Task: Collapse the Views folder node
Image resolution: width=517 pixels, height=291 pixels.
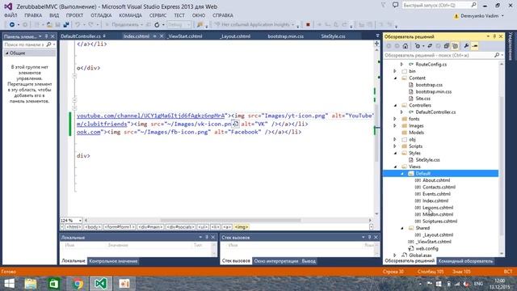Action: tap(395, 167)
